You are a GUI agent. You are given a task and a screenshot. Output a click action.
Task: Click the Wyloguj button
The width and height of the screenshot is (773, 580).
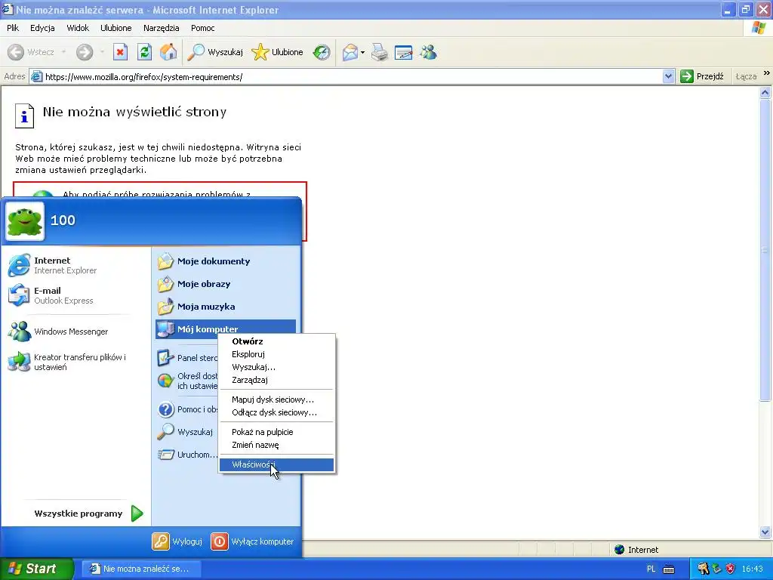click(177, 541)
